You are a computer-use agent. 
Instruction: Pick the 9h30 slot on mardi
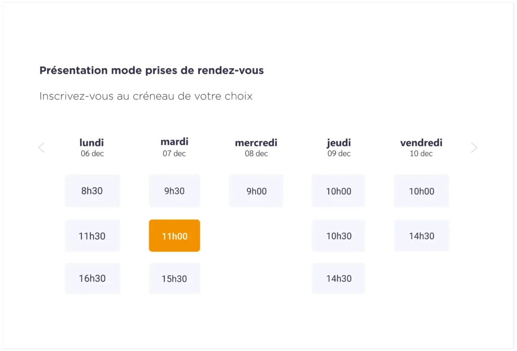pos(174,191)
